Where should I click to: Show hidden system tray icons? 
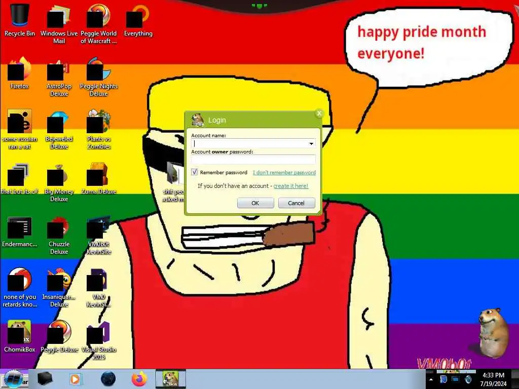coord(431,379)
